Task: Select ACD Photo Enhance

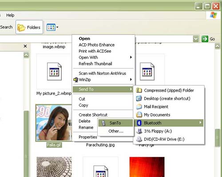Action: point(97,45)
